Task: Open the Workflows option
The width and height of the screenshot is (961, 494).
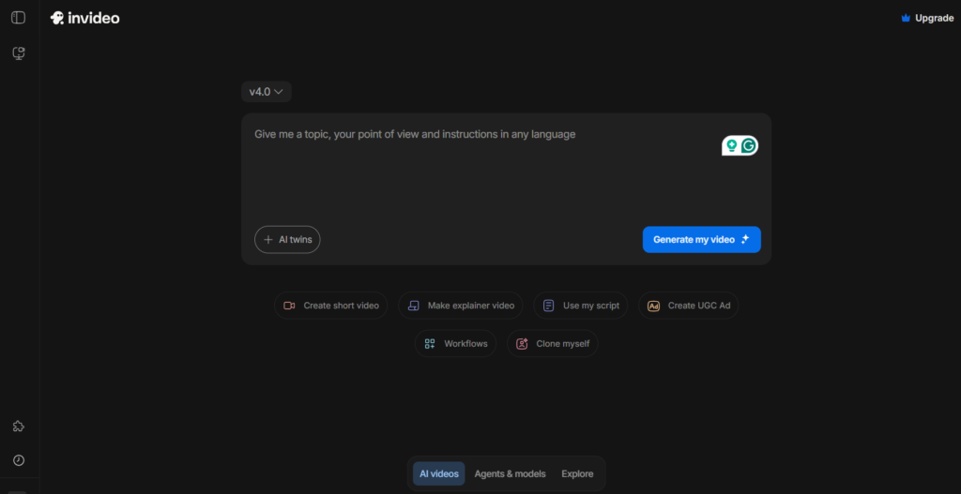Action: (456, 344)
